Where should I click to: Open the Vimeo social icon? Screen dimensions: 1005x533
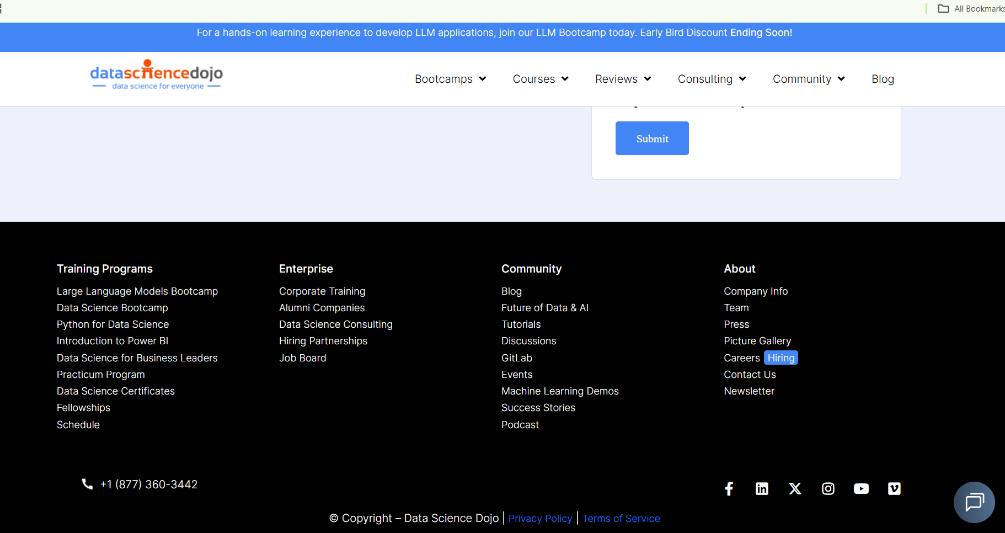[894, 489]
